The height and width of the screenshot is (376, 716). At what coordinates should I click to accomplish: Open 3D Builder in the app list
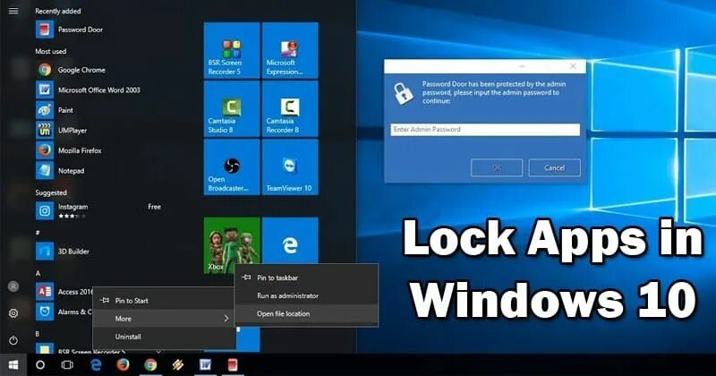tap(63, 252)
